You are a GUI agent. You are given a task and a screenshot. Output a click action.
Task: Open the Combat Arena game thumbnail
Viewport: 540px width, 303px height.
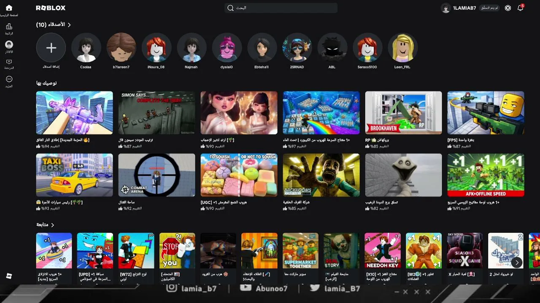coord(157,175)
